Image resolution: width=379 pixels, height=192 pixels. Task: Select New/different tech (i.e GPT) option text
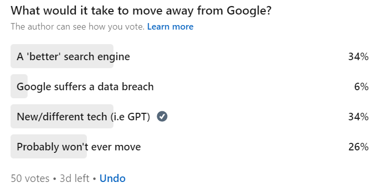[83, 117]
